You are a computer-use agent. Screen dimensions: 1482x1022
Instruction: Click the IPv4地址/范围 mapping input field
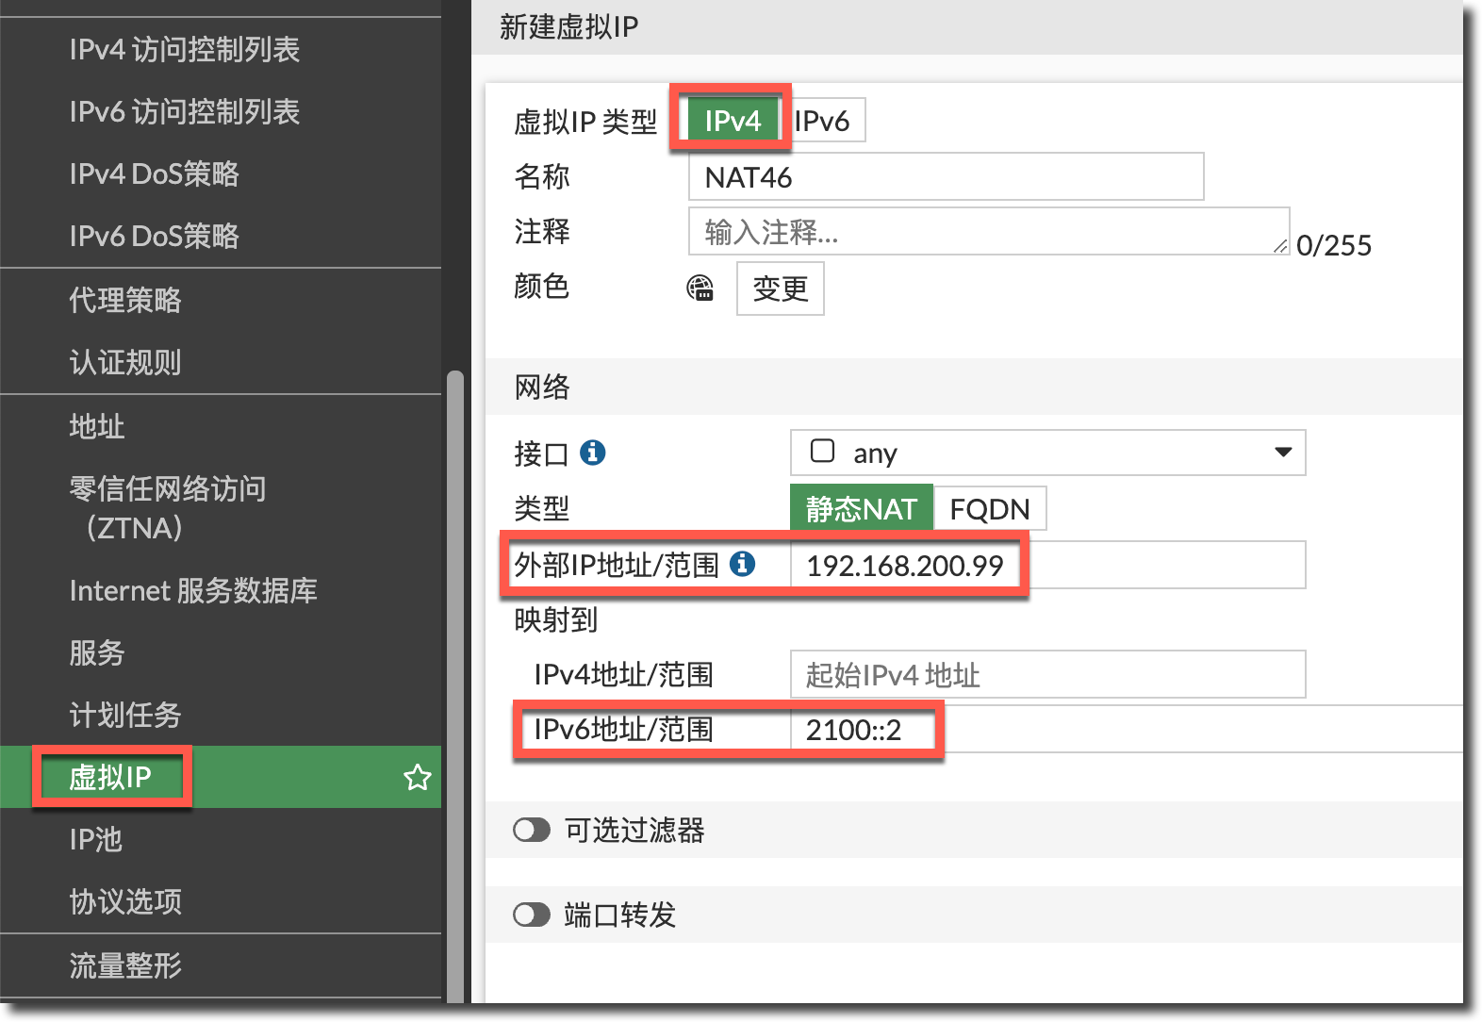(1046, 675)
